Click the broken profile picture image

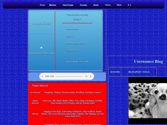tap(41, 48)
